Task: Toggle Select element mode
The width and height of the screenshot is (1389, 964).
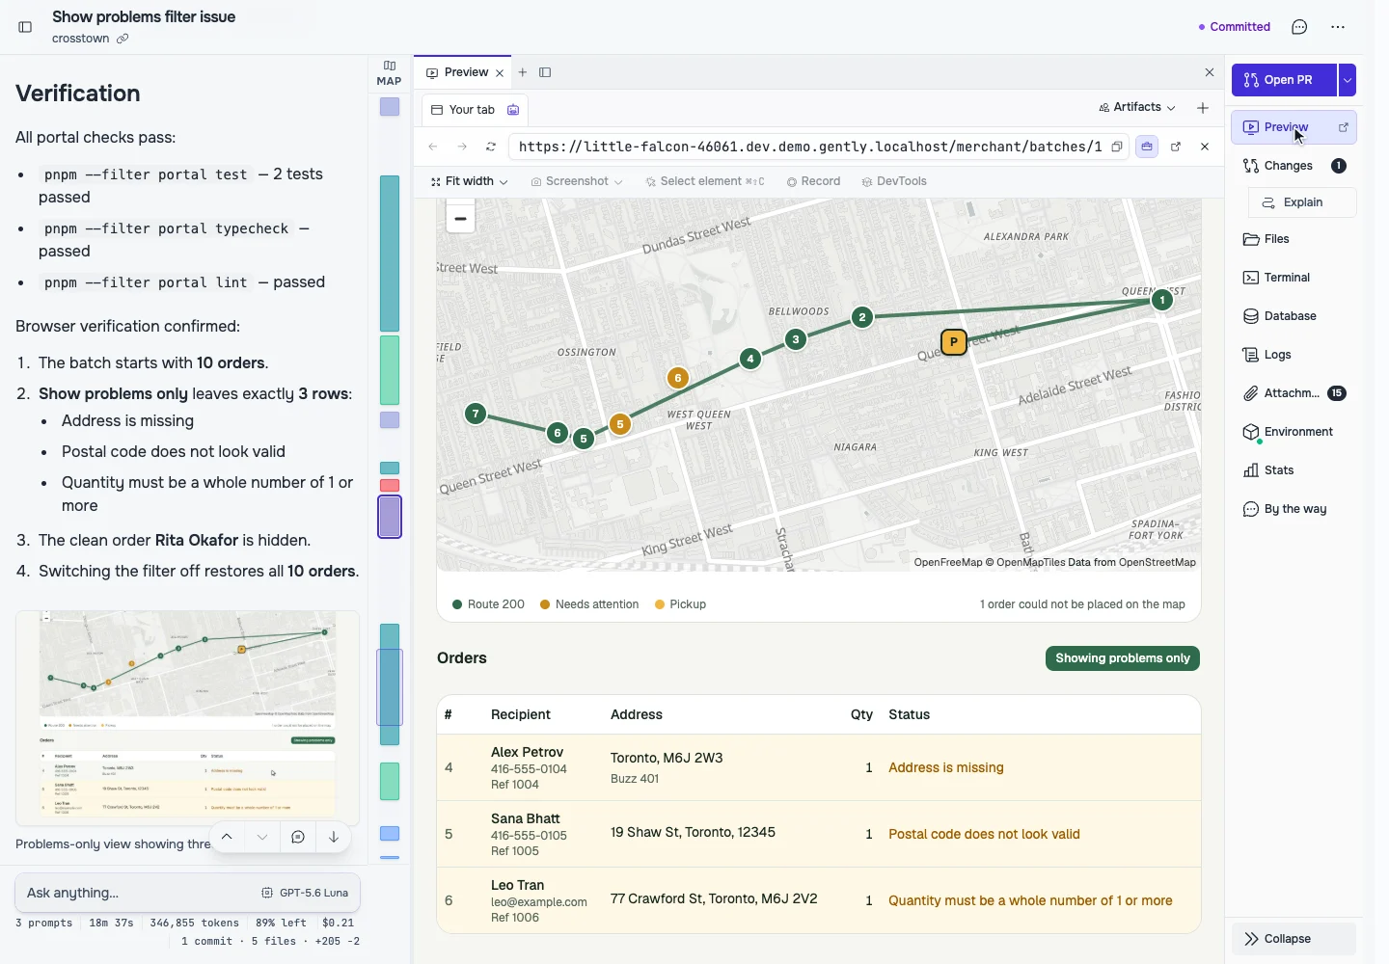Action: click(x=704, y=181)
